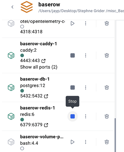The image size is (124, 152).
Task: Stop the baserow-db-1 container
Action: [x=73, y=88]
